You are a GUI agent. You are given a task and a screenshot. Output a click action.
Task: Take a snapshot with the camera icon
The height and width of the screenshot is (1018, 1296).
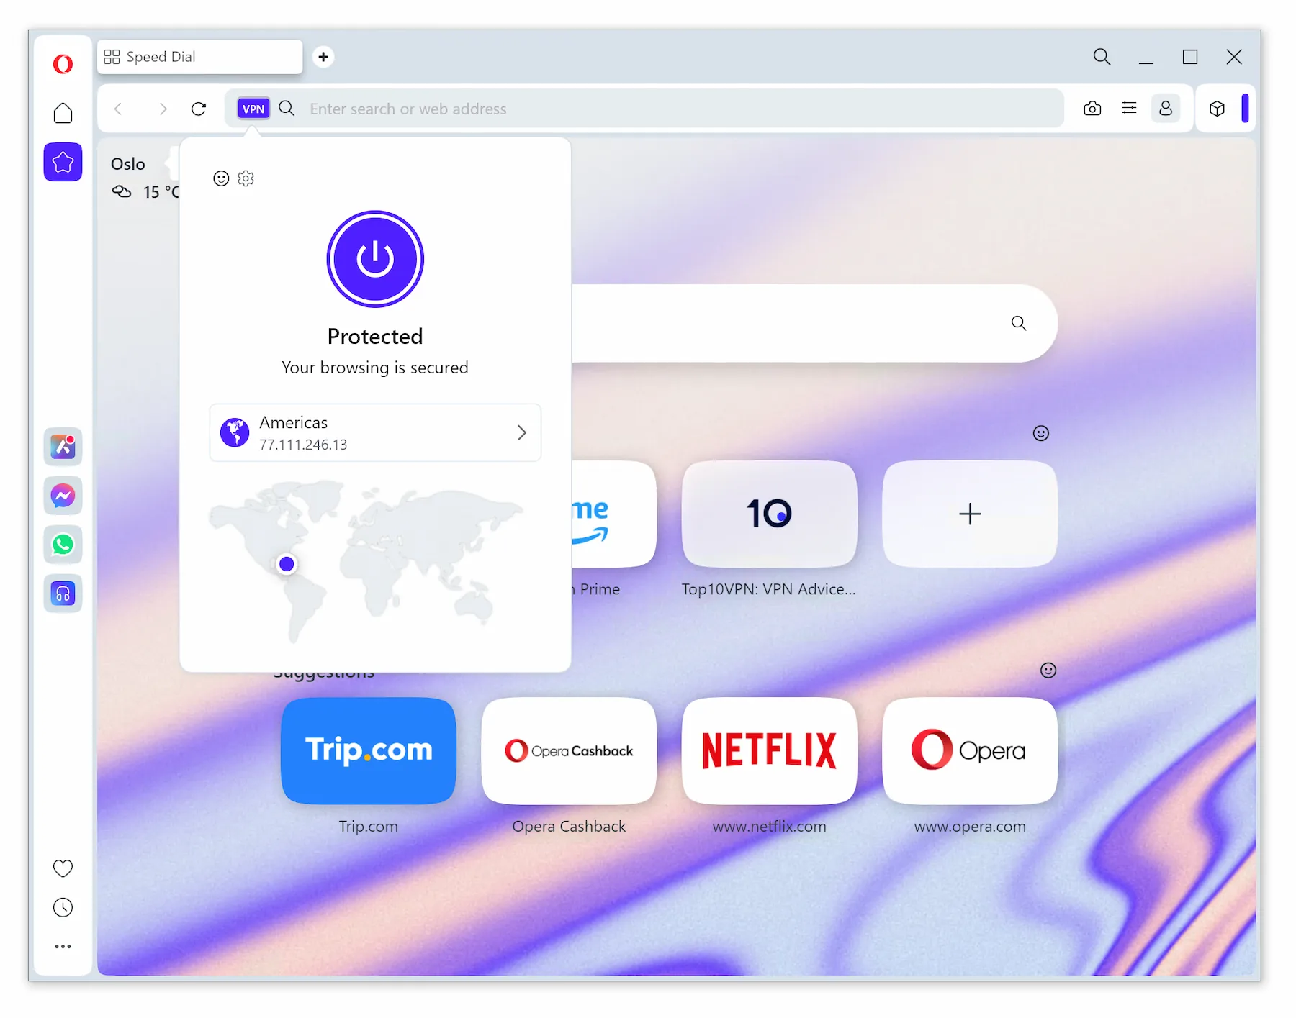[1092, 109]
